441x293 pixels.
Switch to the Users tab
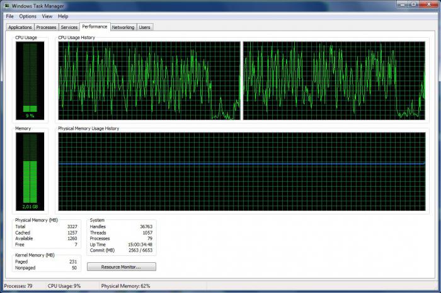coord(144,27)
